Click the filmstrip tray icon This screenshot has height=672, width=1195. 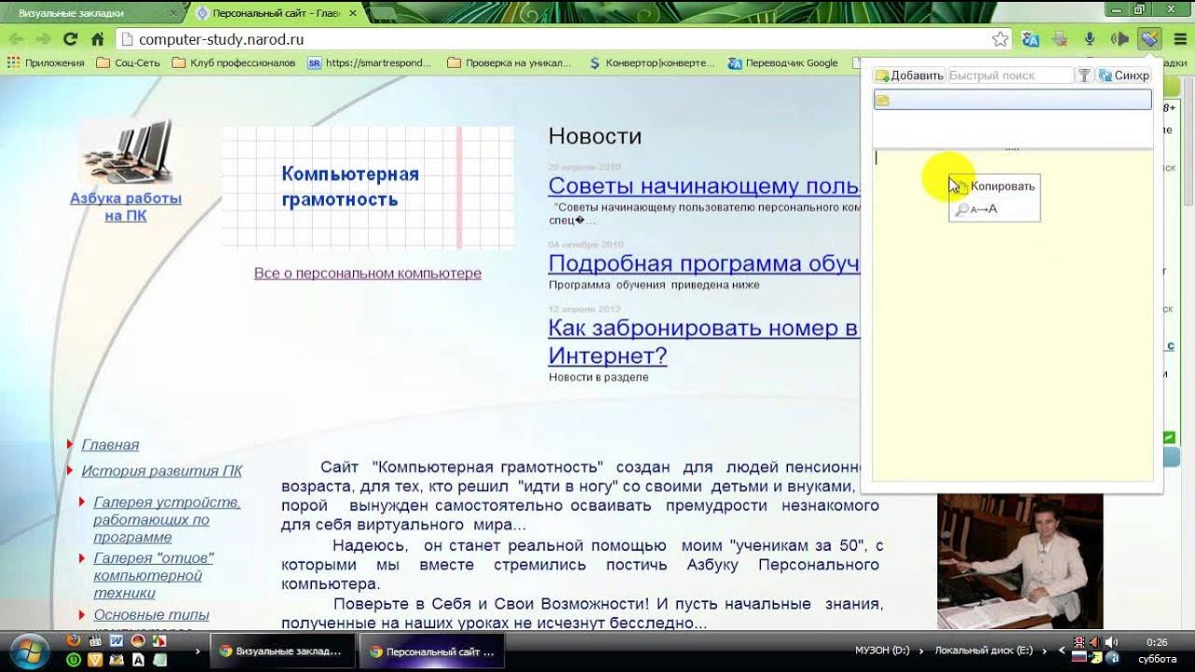pos(1079,642)
